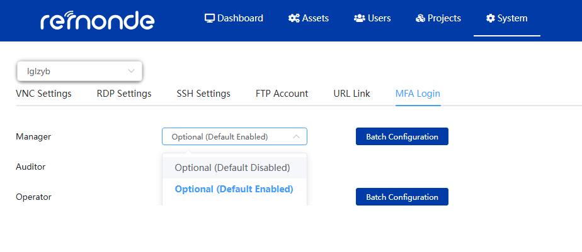
Task: Choose Optional (Default Enabled) option
Action: (234, 189)
